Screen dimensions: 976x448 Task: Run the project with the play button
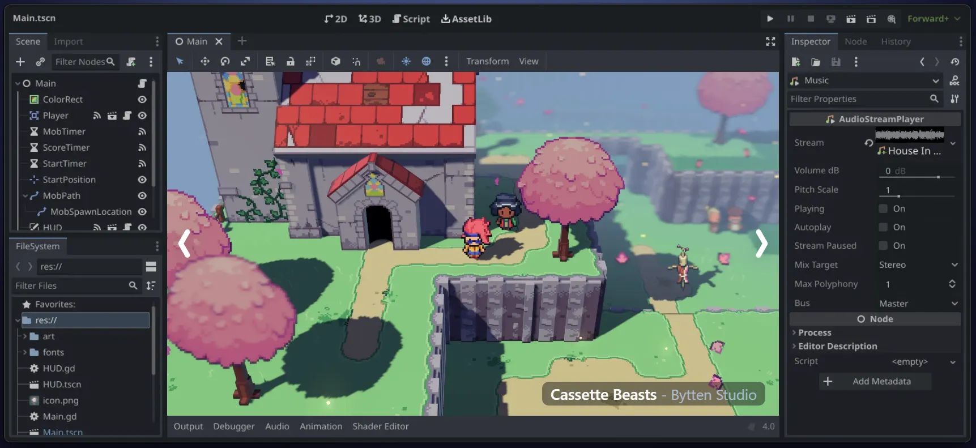[x=770, y=19]
